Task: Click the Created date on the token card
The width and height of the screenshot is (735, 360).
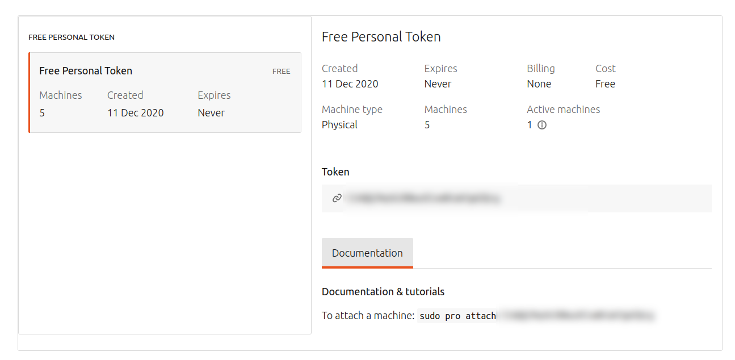Action: click(135, 113)
